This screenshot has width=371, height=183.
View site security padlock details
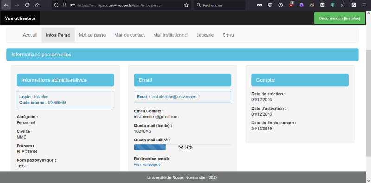pos(64,5)
